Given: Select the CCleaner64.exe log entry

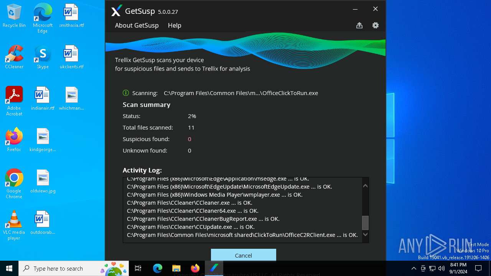Looking at the screenshot, I should click(x=193, y=211).
